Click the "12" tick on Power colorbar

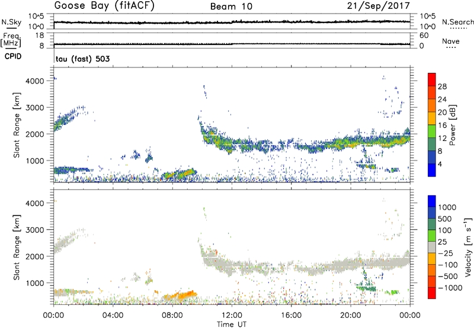coord(442,139)
